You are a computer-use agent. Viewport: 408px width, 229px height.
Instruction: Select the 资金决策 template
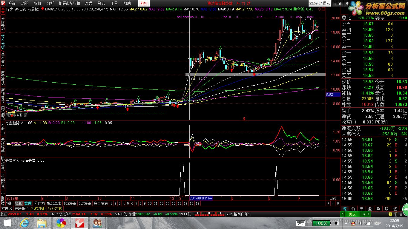tap(101, 203)
